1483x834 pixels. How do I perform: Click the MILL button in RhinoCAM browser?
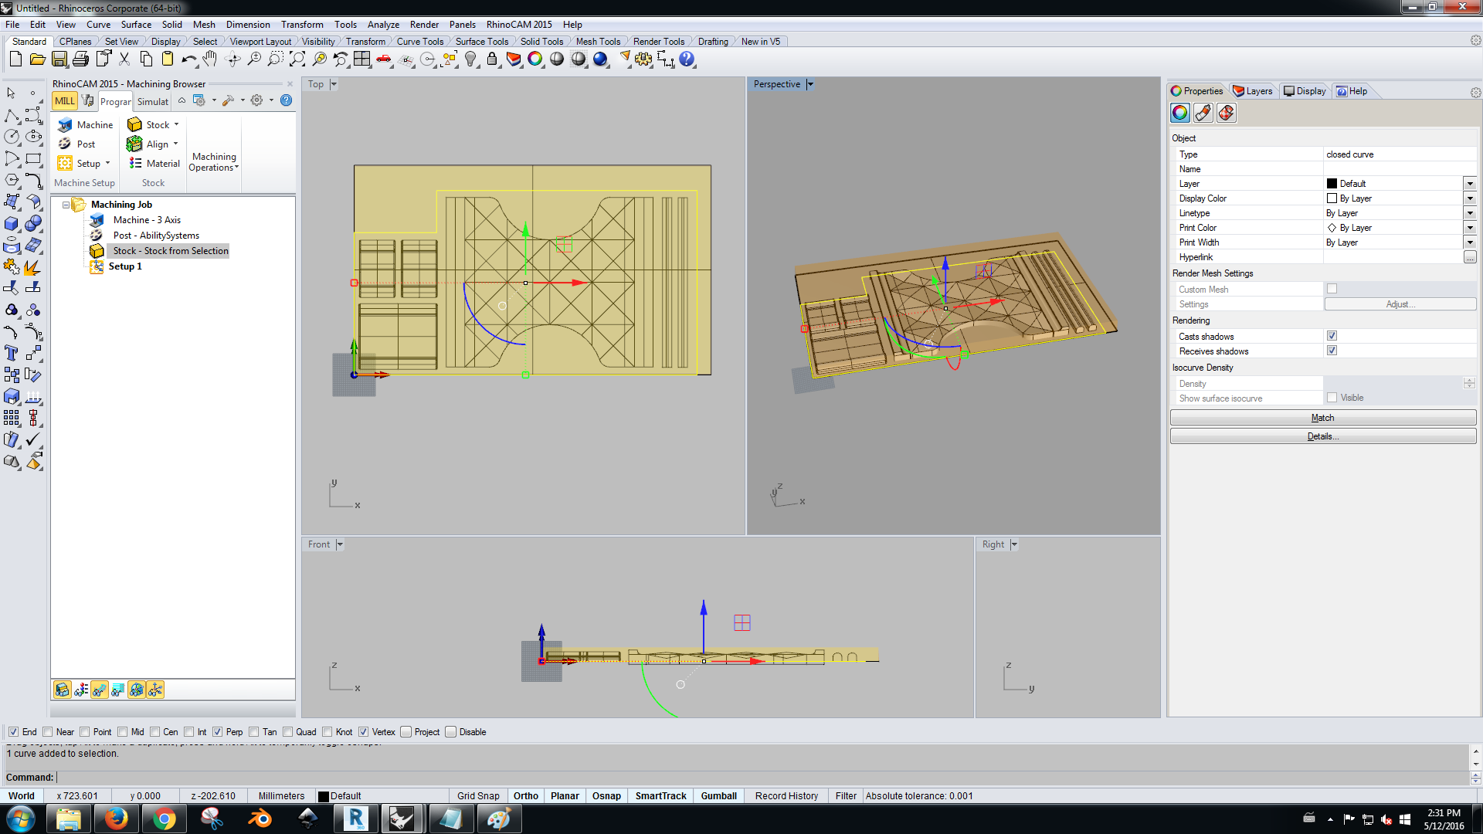click(65, 101)
